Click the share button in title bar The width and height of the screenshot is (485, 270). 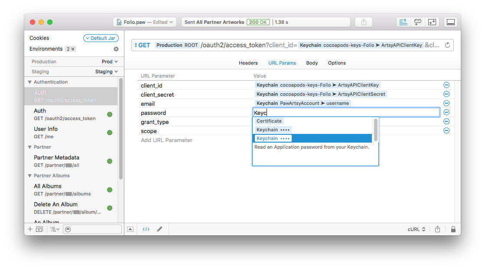tap(364, 22)
